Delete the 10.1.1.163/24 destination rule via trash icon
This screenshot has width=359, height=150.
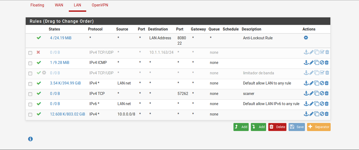pyautogui.click(x=327, y=52)
